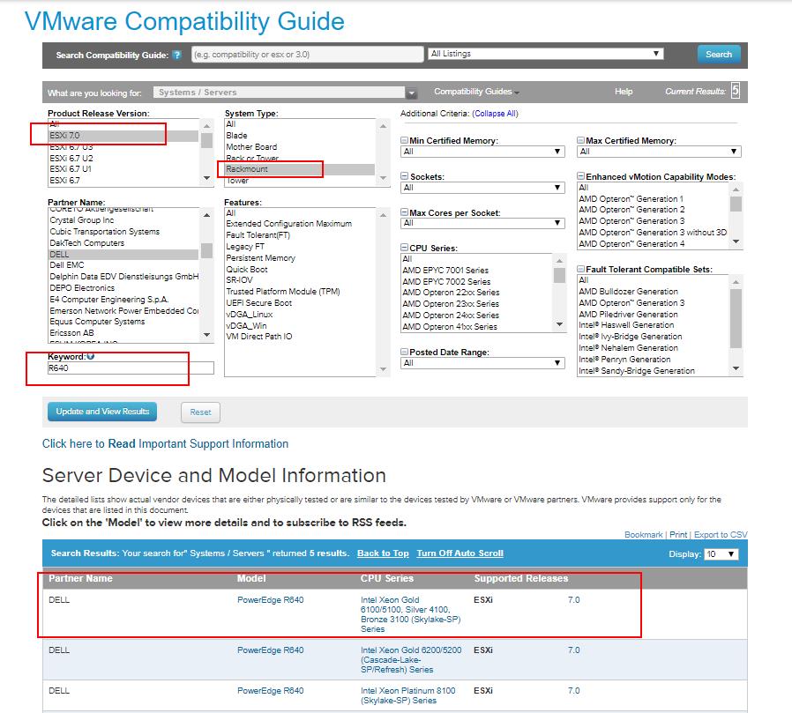Collapse the Fault Tolerant Compatible Sets box
Viewport: 792px width, 713px height.
(x=580, y=269)
